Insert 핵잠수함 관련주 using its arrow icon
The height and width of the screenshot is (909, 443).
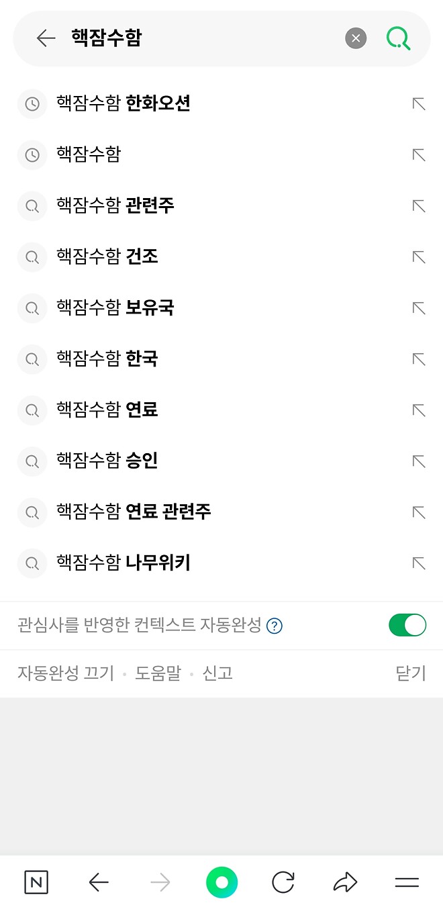(x=418, y=206)
